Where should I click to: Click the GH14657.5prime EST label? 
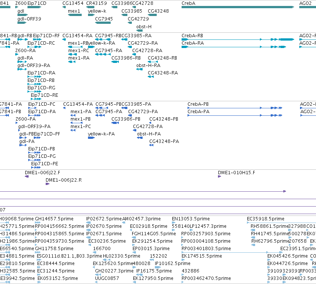tap(54, 219)
